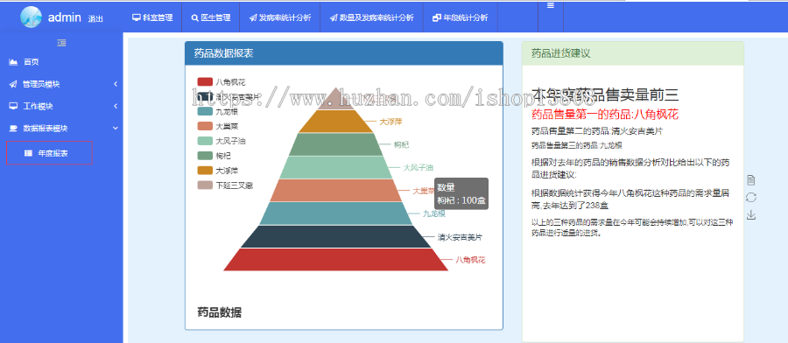Image resolution: width=788 pixels, height=343 pixels.
Task: Open the 数量及发病率统计分析 tab
Action: pos(372,17)
